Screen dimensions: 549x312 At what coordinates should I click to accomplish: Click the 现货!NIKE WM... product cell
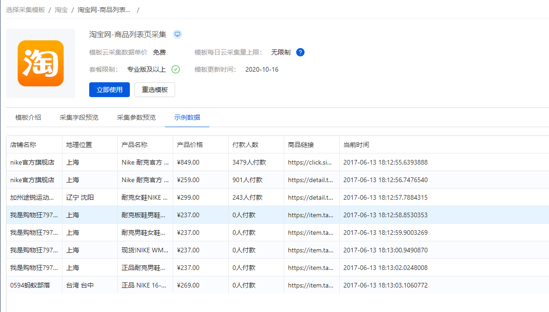145,250
